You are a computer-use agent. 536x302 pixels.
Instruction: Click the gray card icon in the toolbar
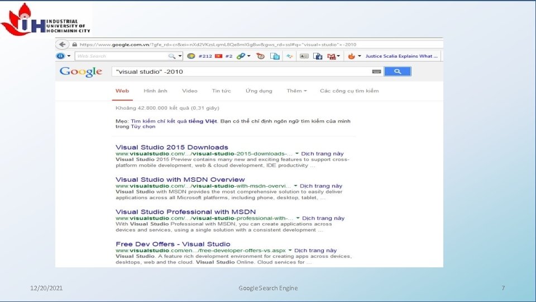click(x=304, y=56)
